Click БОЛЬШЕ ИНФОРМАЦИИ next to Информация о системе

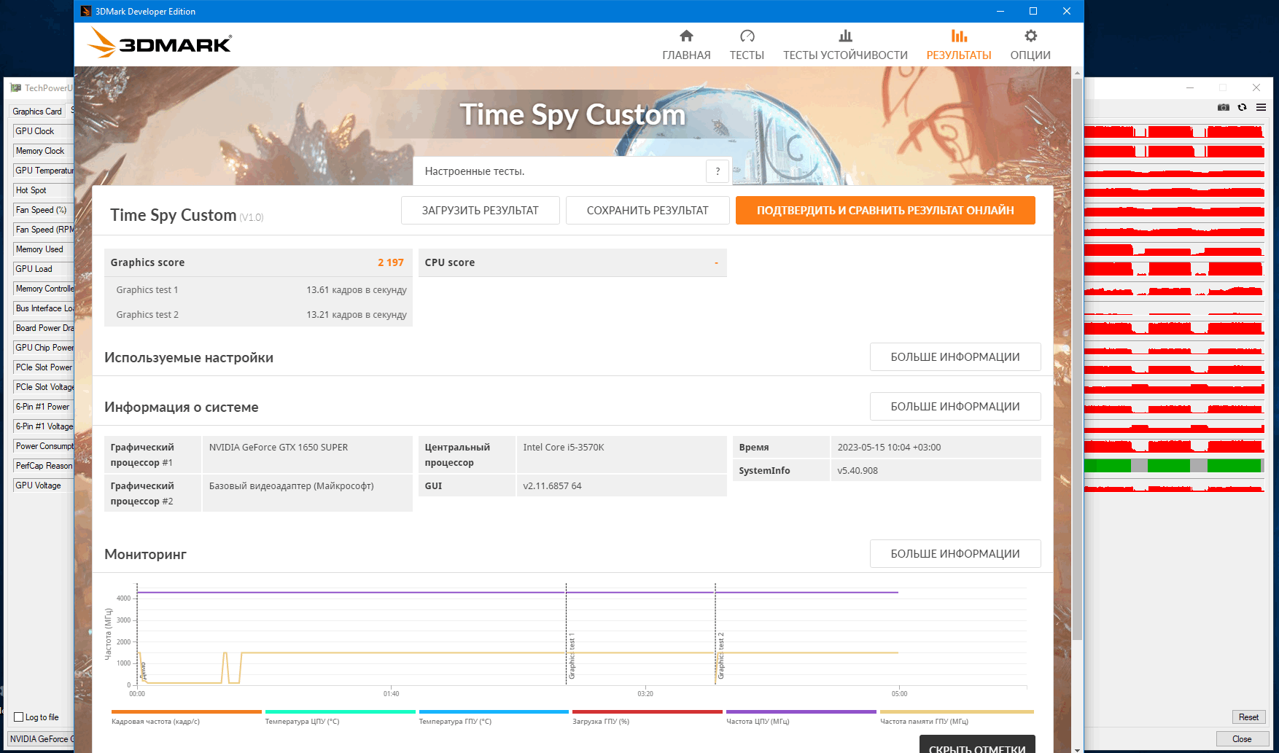955,407
